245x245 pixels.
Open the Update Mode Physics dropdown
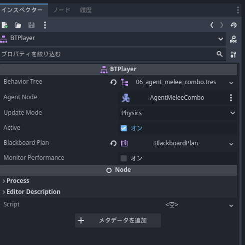(x=177, y=113)
